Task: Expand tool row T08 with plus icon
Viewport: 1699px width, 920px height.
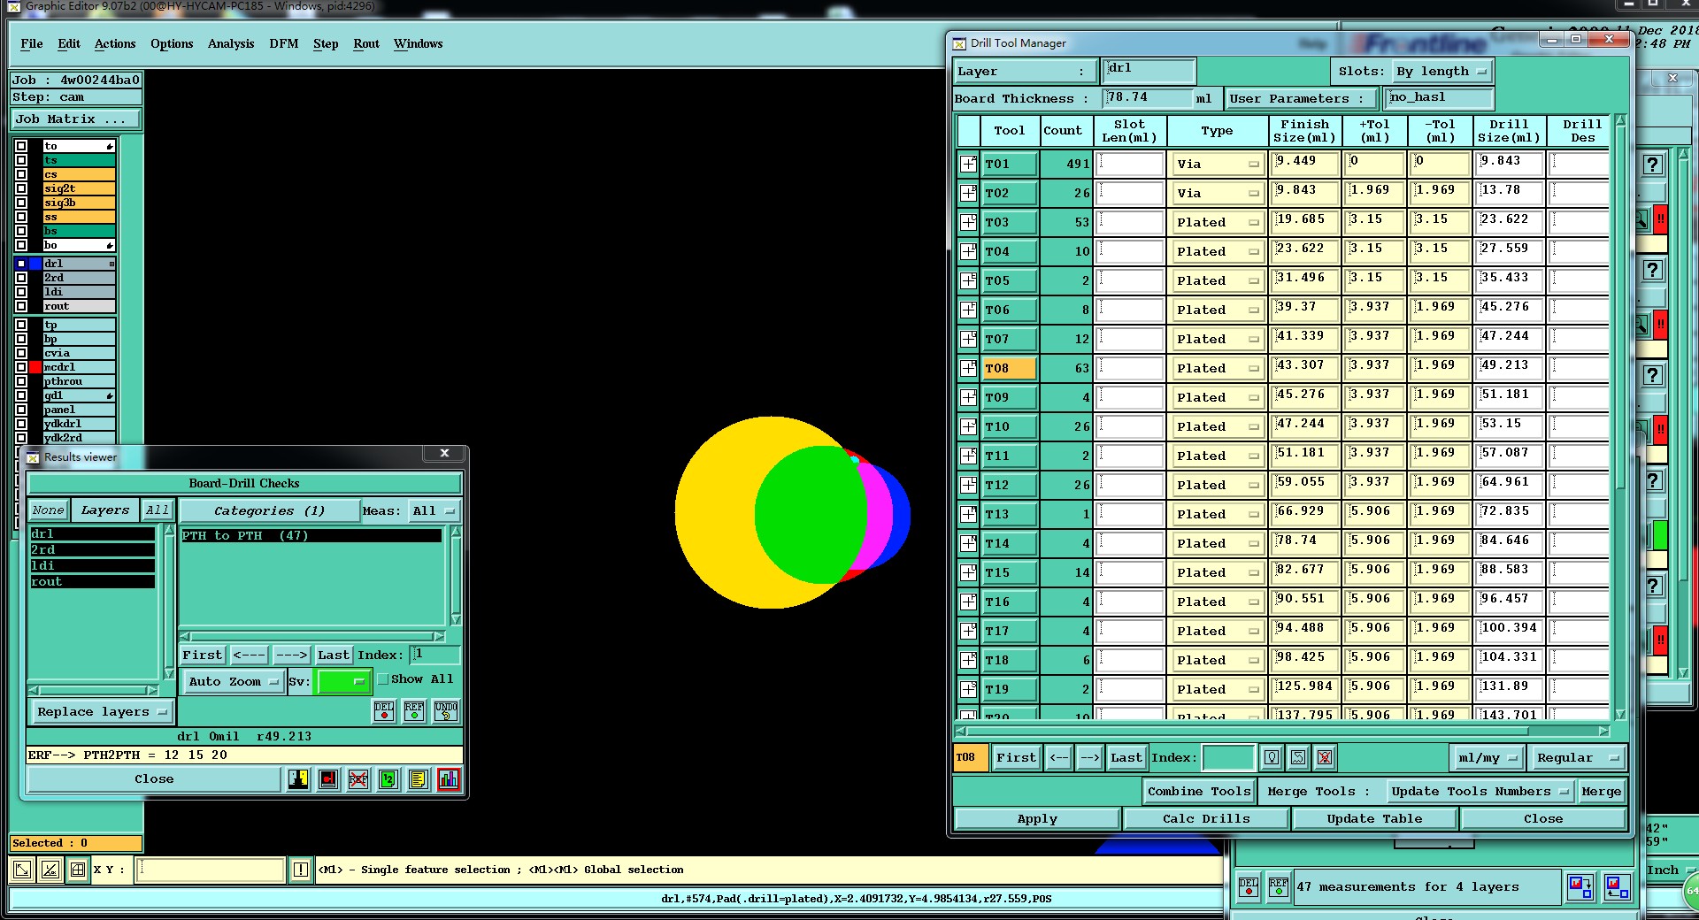Action: 969,368
